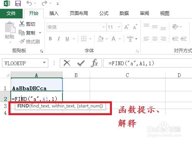The height and width of the screenshot is (142, 192).
Task: Click the cell borders icon
Action: (x=84, y=39)
